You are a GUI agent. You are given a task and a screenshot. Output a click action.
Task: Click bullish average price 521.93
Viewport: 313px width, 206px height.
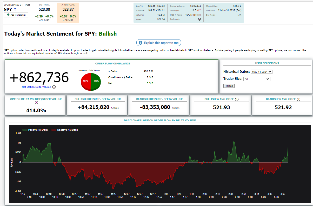tap(222, 107)
